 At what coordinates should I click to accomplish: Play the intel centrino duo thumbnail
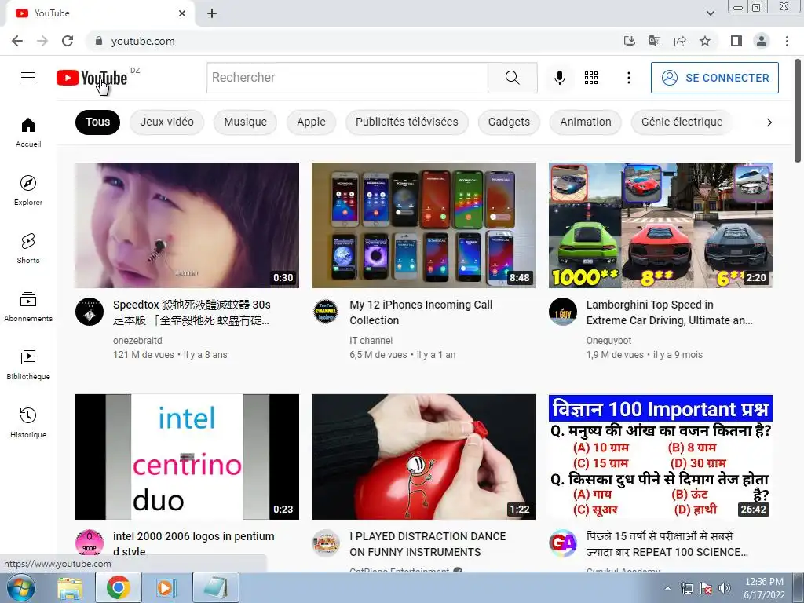(187, 456)
